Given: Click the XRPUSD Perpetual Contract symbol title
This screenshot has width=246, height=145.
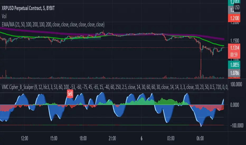Looking at the screenshot, I should (28, 8).
